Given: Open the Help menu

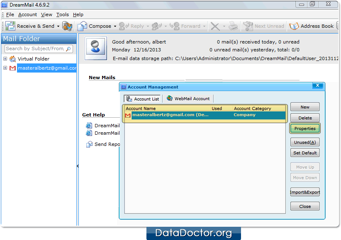Looking at the screenshot, I should [78, 15].
